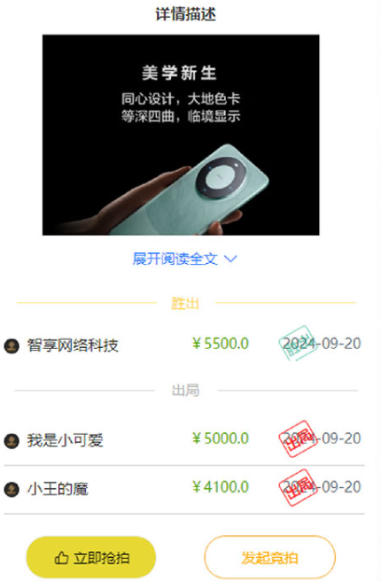The height and width of the screenshot is (581, 381).
Task: Click avatar icon of 小王的魔
Action: click(x=12, y=490)
